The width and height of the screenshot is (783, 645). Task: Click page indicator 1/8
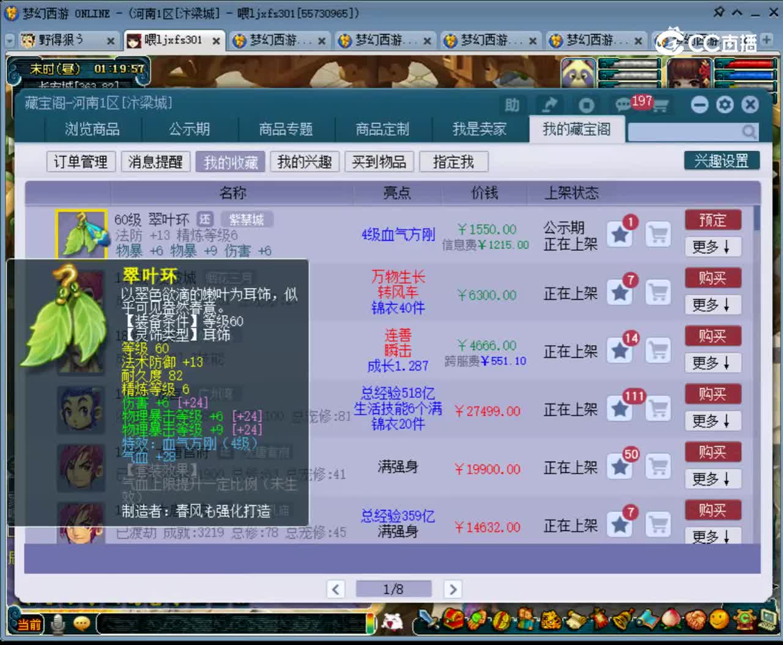(x=393, y=589)
